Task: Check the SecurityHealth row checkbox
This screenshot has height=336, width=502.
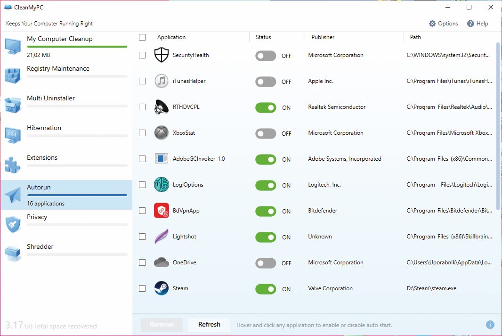Action: [142, 55]
